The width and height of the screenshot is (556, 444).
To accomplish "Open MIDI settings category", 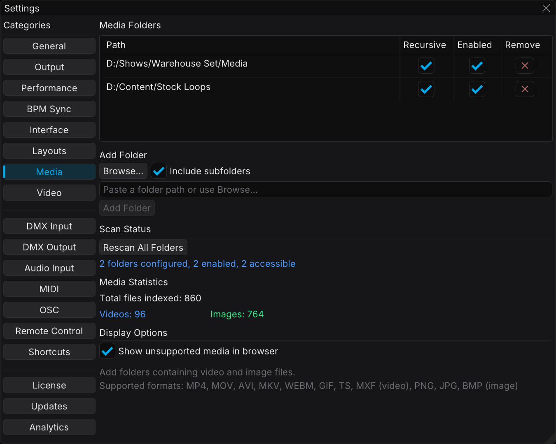I will click(49, 289).
